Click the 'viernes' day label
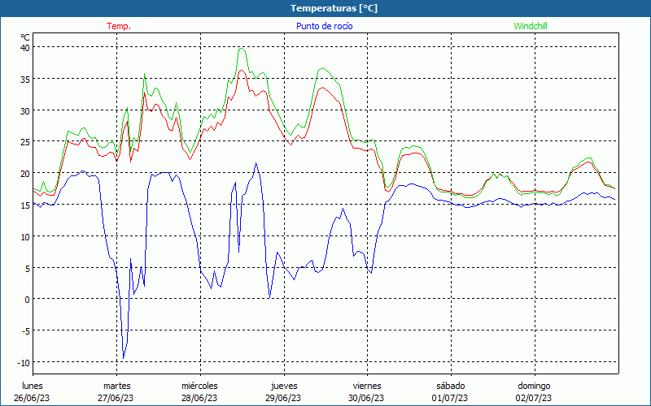651x406 pixels. 367,386
